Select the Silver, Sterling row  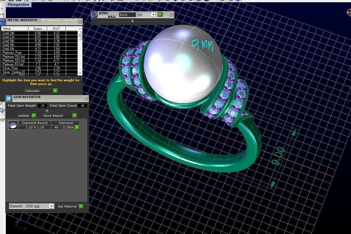tap(39, 72)
